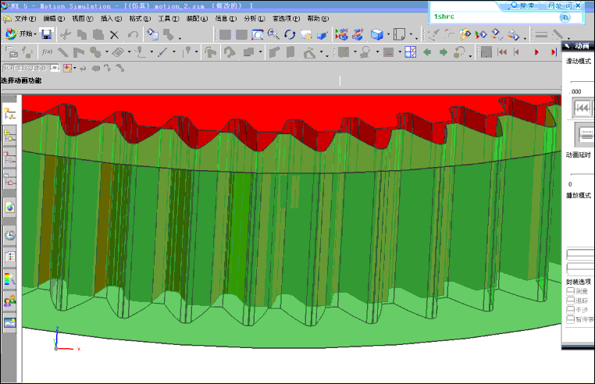Image resolution: width=595 pixels, height=384 pixels.
Task: Open dropdown arrow beside red star selection icon
Action: pos(75,69)
